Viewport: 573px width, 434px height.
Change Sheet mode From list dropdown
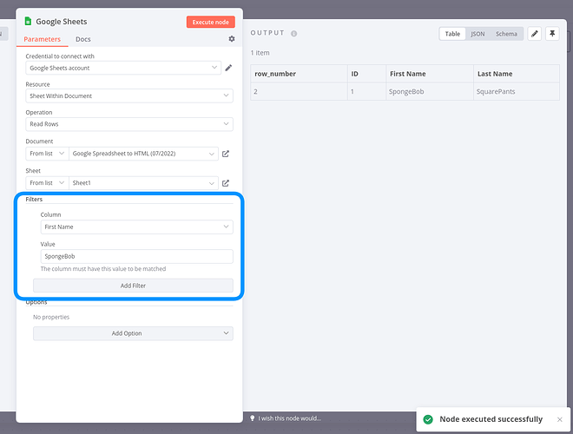click(47, 183)
